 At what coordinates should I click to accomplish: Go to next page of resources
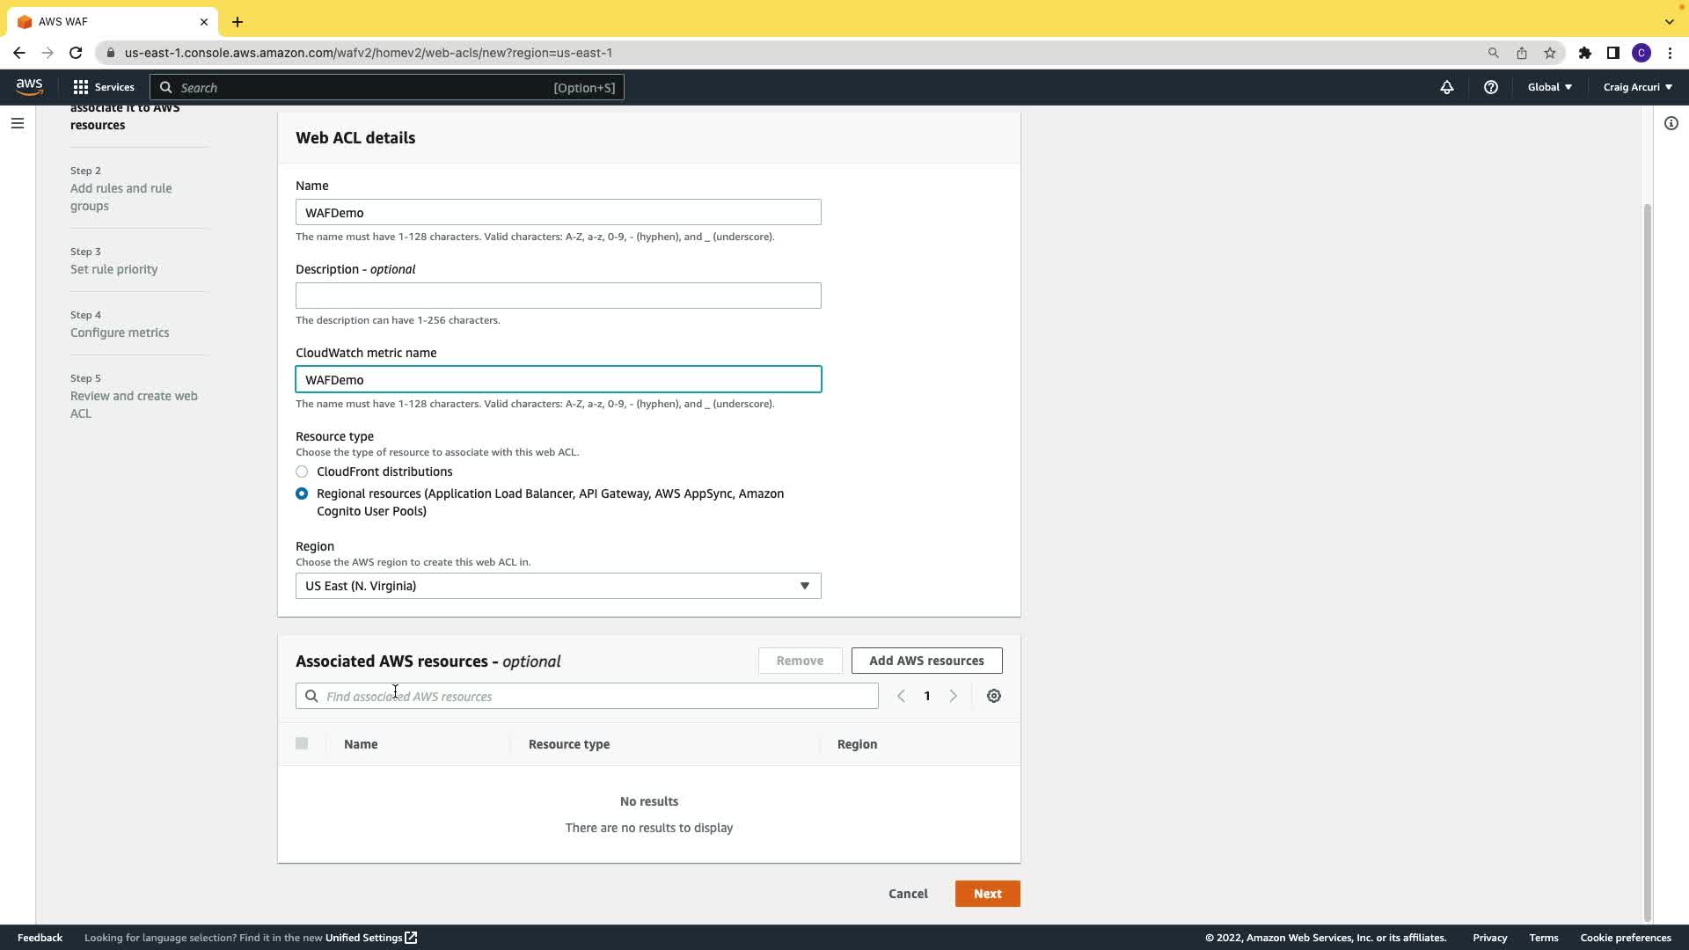953,696
